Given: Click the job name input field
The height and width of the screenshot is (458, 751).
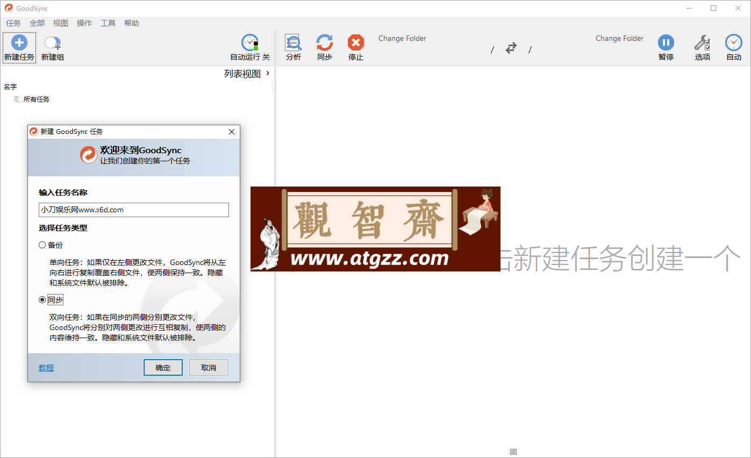Looking at the screenshot, I should click(134, 210).
